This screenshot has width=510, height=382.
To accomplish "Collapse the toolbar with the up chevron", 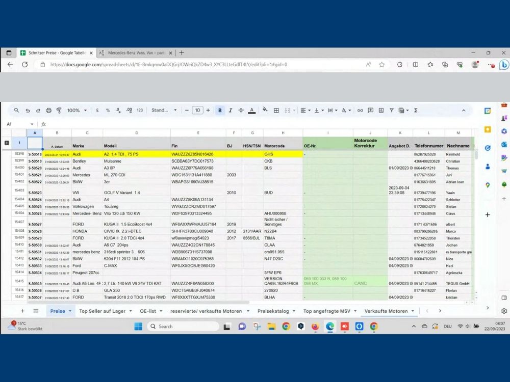I will [464, 111].
